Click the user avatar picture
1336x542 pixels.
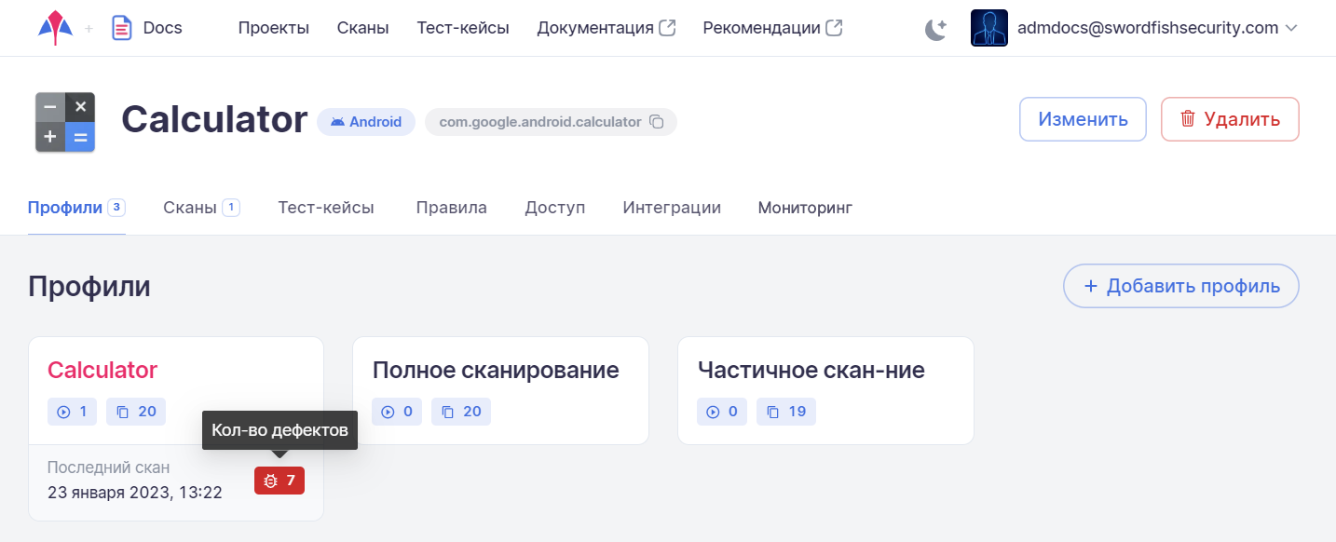tap(988, 28)
